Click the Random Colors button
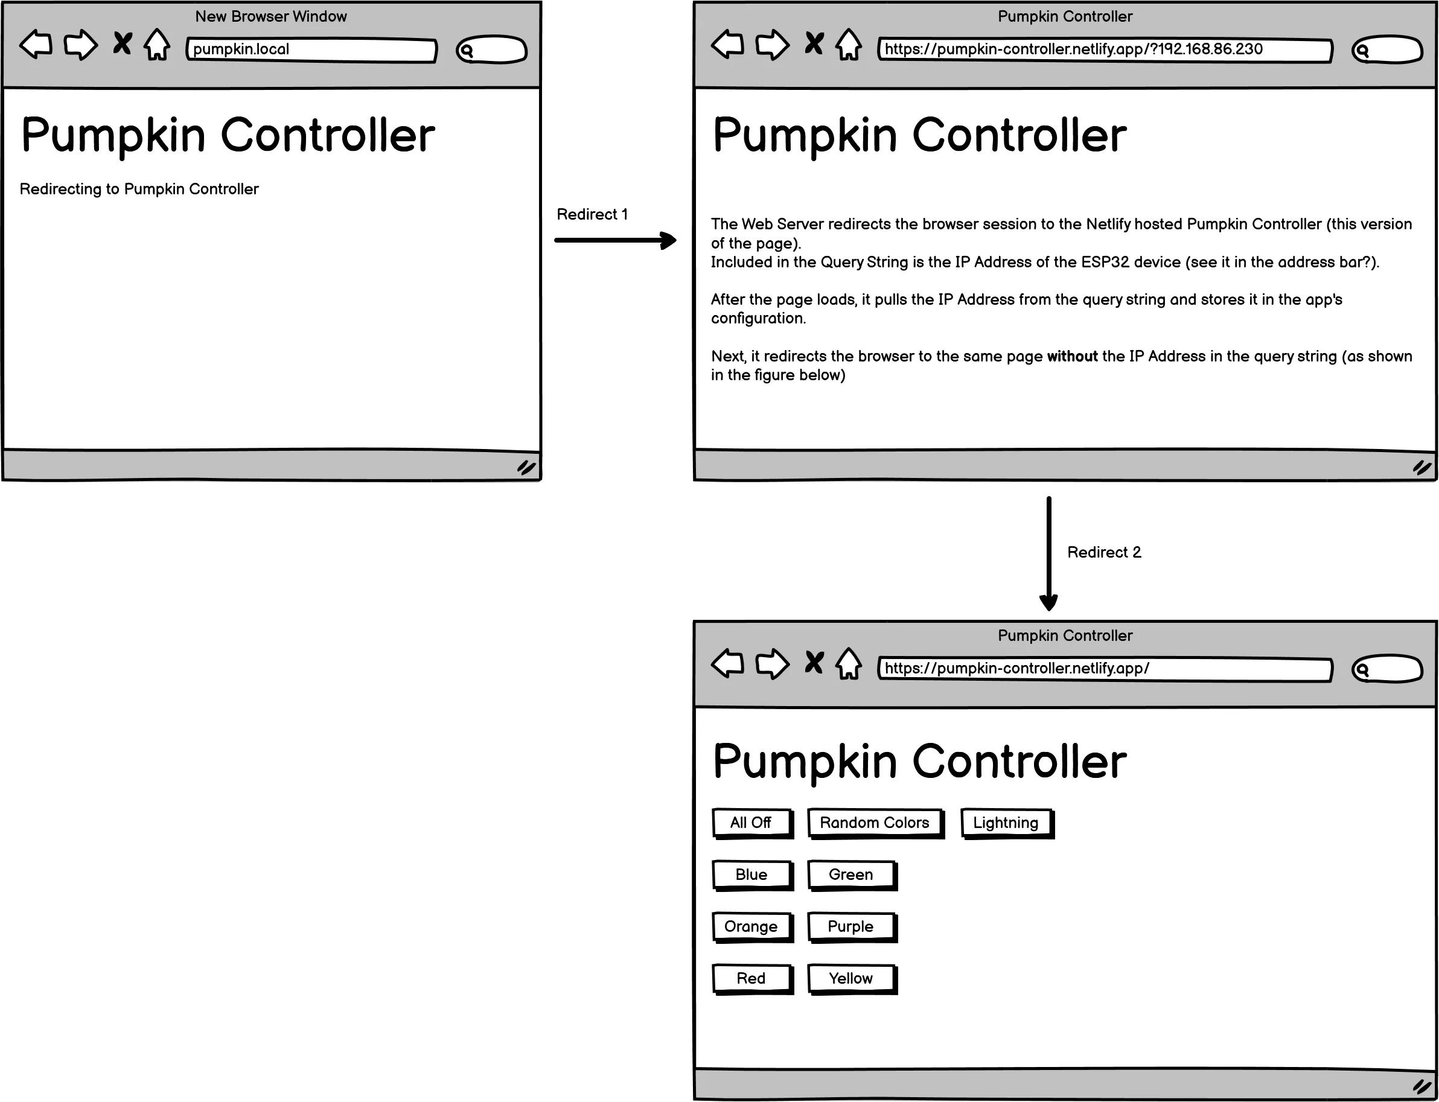This screenshot has width=1439, height=1102. click(873, 823)
